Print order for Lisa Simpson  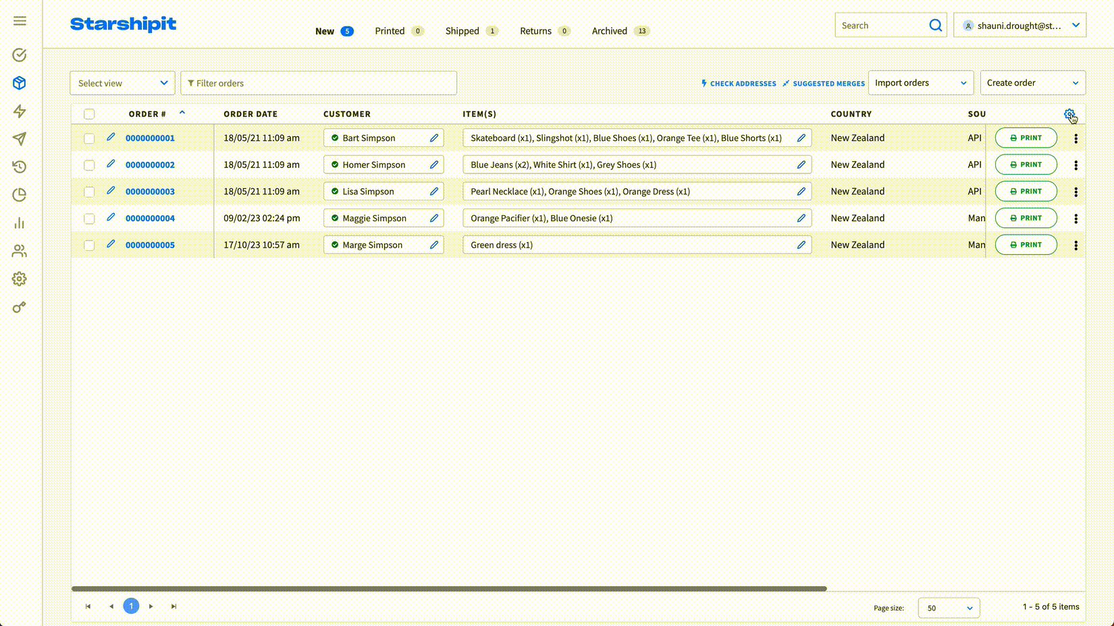1026,192
